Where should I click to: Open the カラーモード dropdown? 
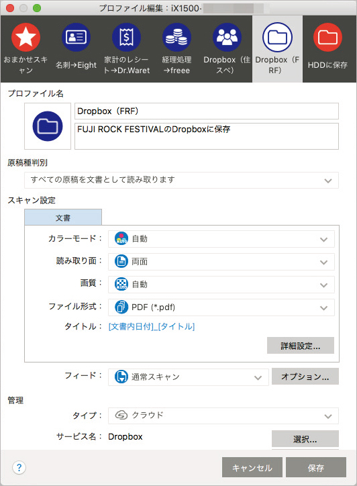pyautogui.click(x=221, y=239)
